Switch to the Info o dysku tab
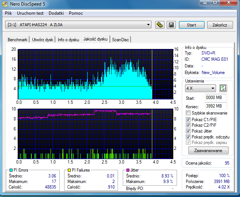 click(x=69, y=40)
